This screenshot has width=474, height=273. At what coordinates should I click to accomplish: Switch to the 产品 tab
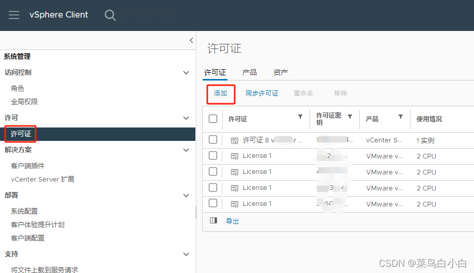click(x=249, y=72)
